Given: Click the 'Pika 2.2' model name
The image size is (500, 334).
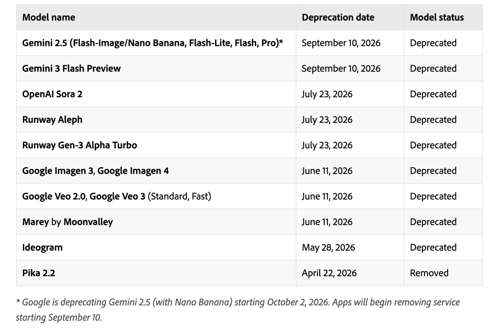Looking at the screenshot, I should point(38,273).
